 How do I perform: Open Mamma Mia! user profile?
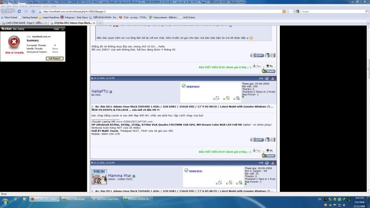tap(119, 176)
